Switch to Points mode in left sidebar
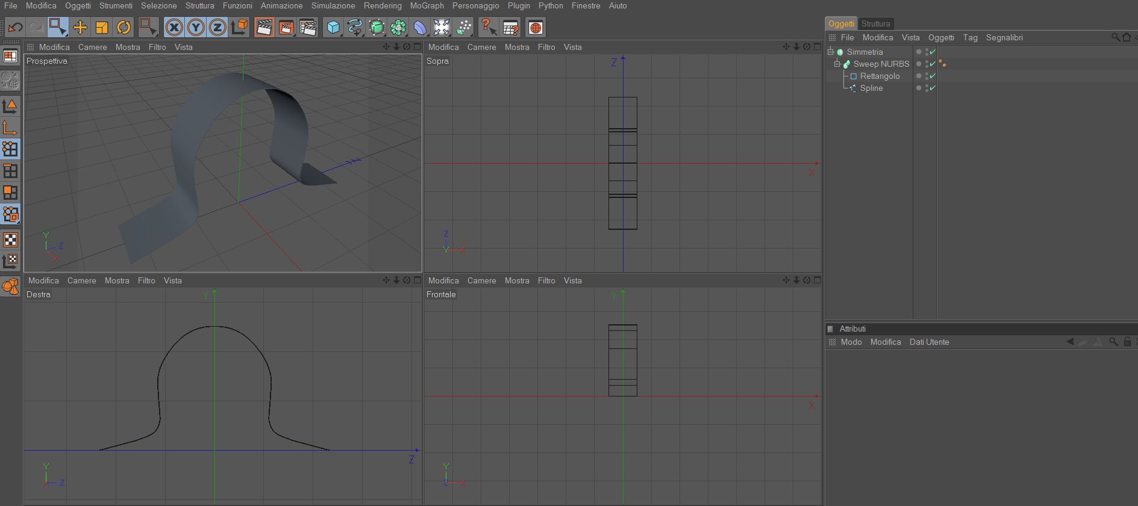Image resolution: width=1138 pixels, height=506 pixels. click(10, 149)
